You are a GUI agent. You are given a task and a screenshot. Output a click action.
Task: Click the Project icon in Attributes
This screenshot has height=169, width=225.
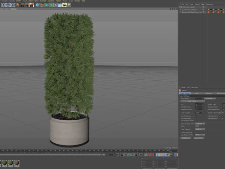pyautogui.click(x=180, y=91)
